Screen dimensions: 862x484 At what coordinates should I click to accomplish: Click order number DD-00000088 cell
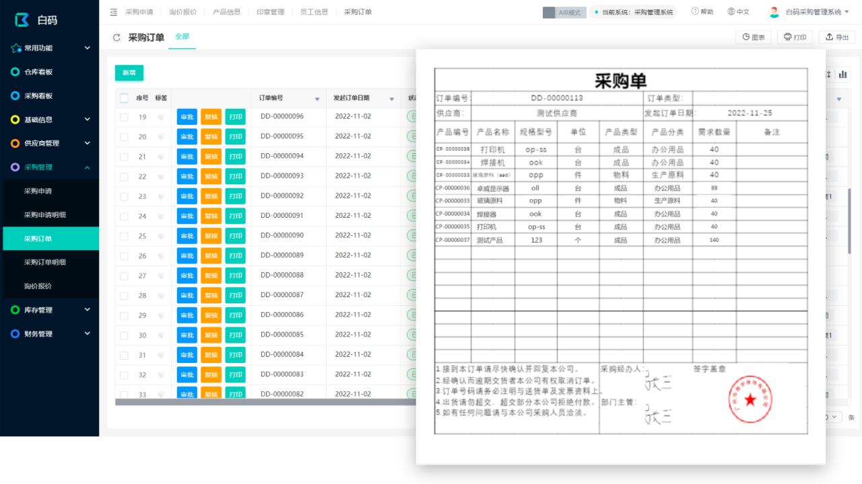[282, 275]
